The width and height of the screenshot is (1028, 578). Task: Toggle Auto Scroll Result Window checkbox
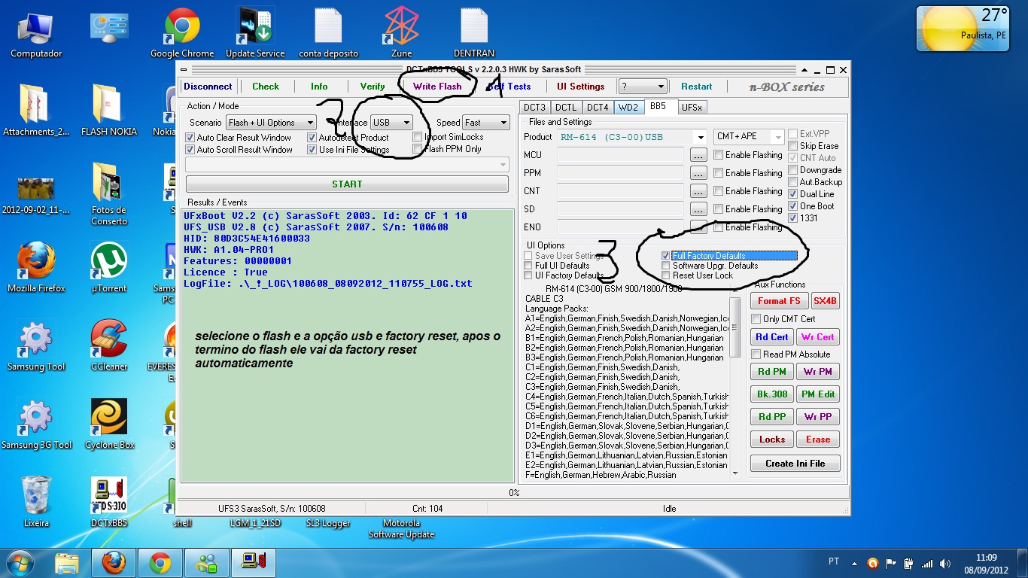pos(190,150)
